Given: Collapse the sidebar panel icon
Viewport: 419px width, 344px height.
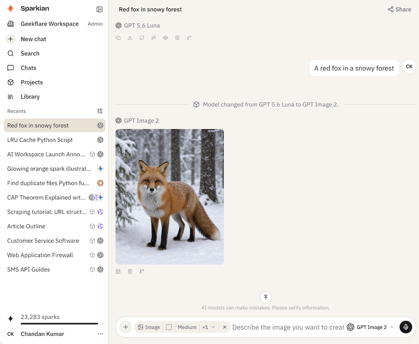Looking at the screenshot, I should tap(99, 9).
